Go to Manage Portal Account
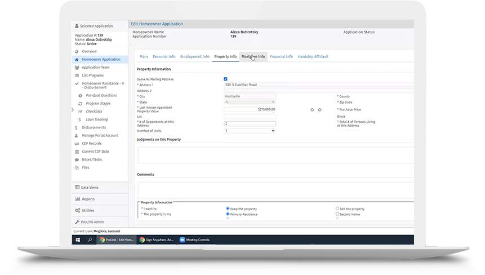Screen dimensions: 485x275 [x=100, y=135]
